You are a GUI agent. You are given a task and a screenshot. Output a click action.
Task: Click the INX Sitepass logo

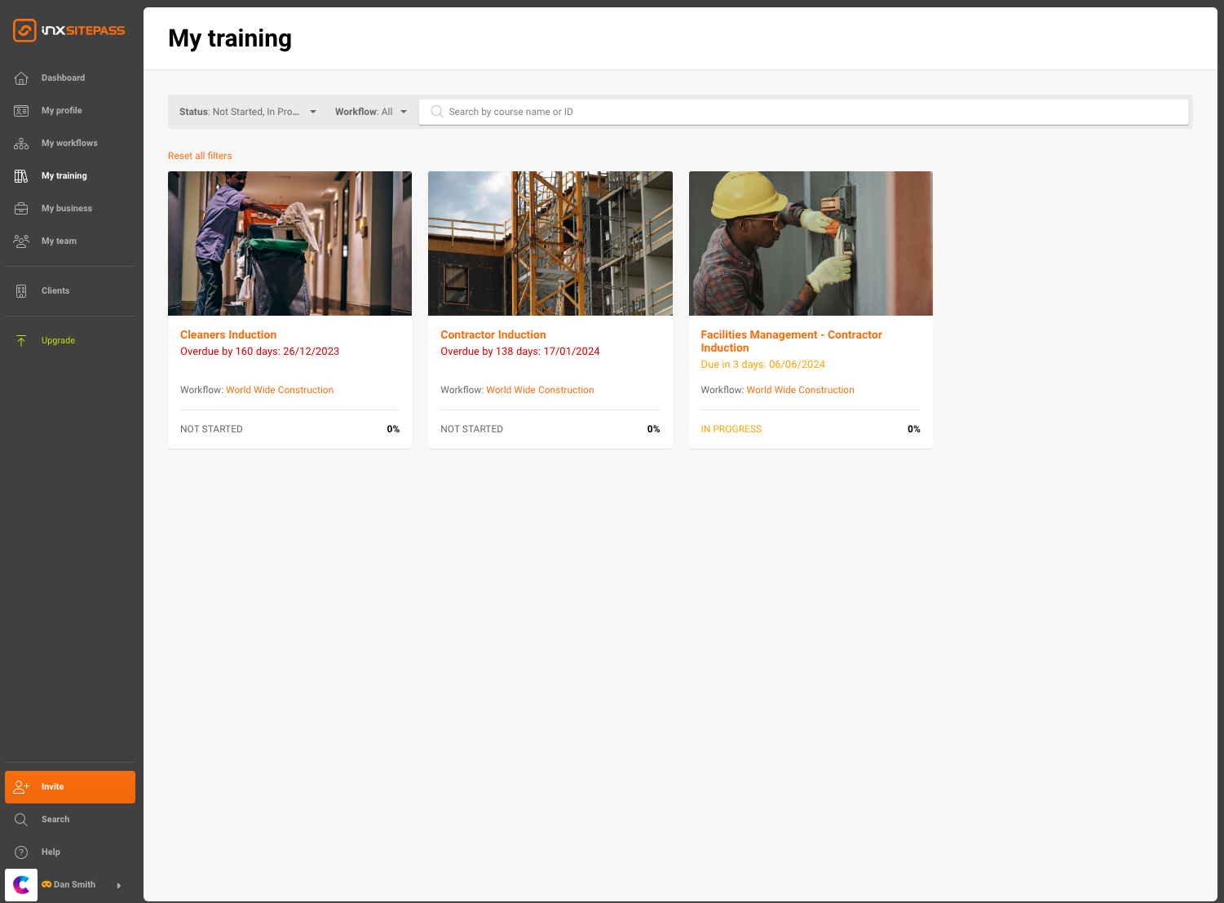69,31
